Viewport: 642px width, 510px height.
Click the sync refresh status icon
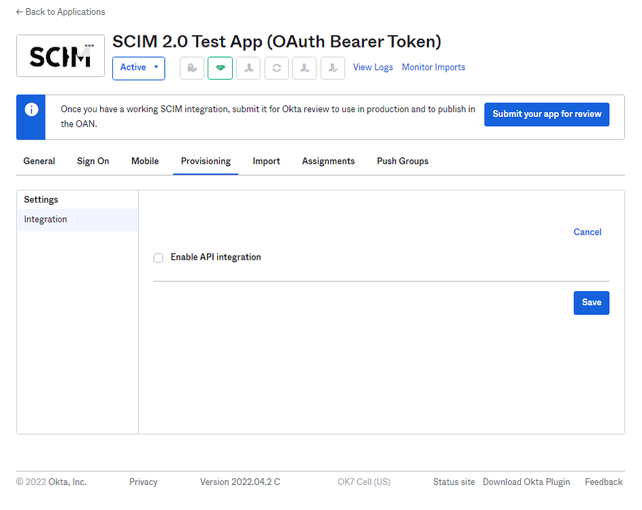coord(276,68)
